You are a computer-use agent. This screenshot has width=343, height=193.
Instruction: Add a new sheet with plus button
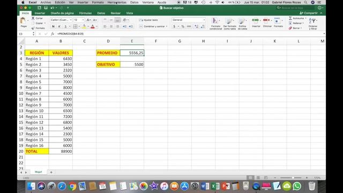pyautogui.click(x=51, y=172)
